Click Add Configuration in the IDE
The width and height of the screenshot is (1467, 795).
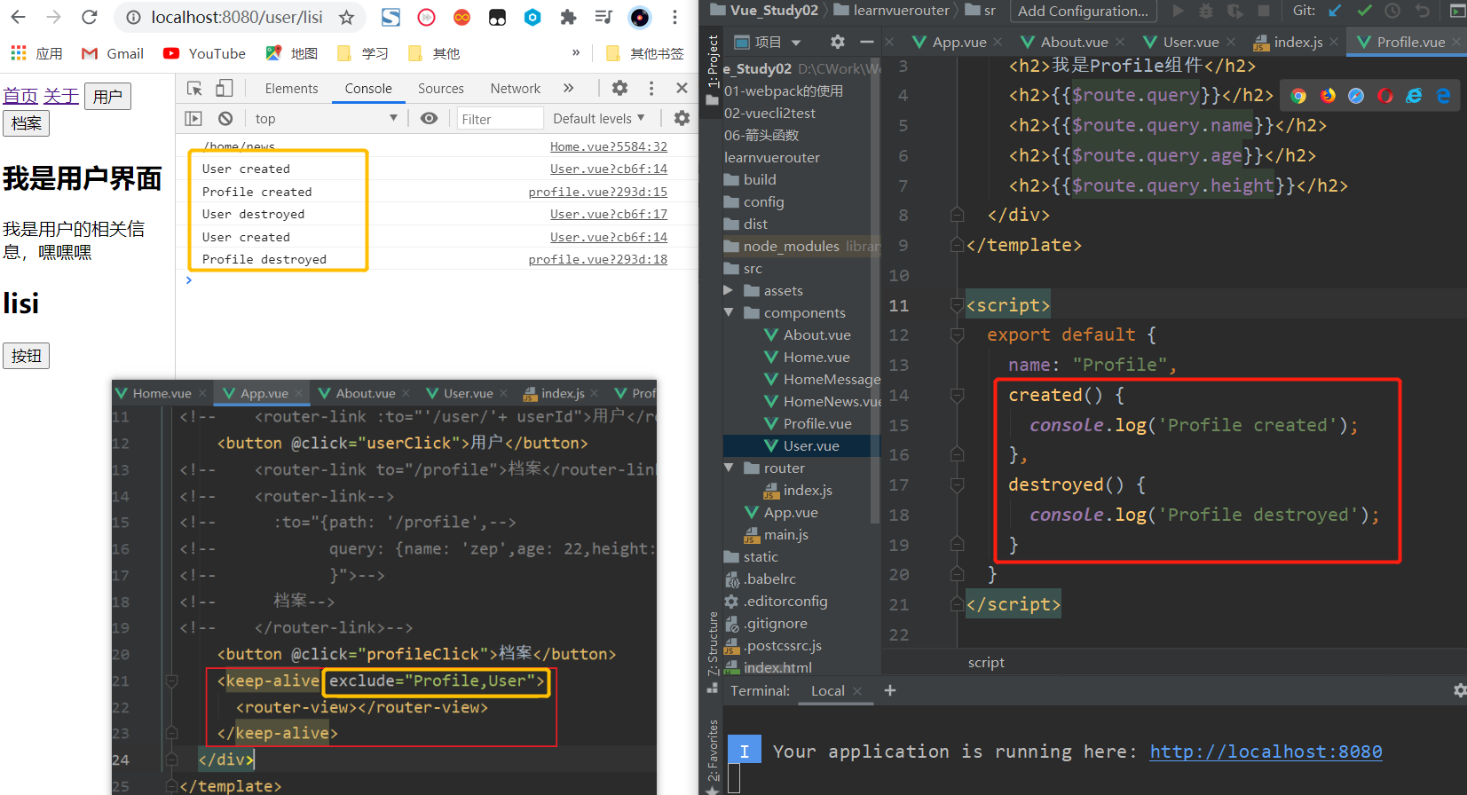[1083, 11]
